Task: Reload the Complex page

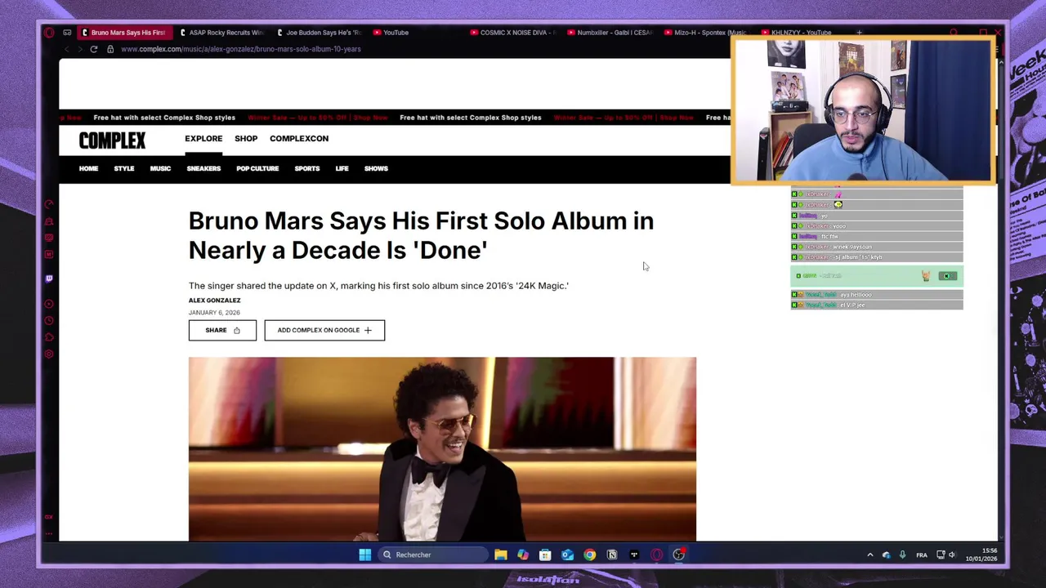Action: click(94, 49)
